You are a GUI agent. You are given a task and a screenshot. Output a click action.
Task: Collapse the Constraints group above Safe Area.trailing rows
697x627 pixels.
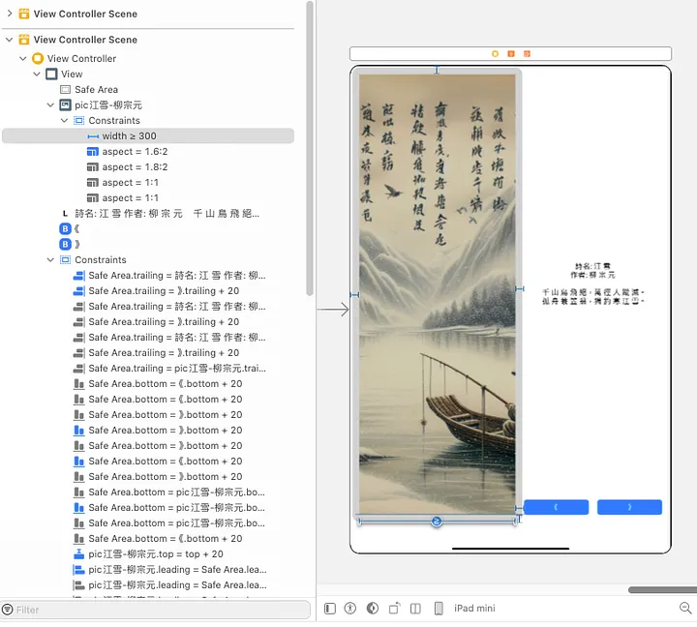pos(50,259)
